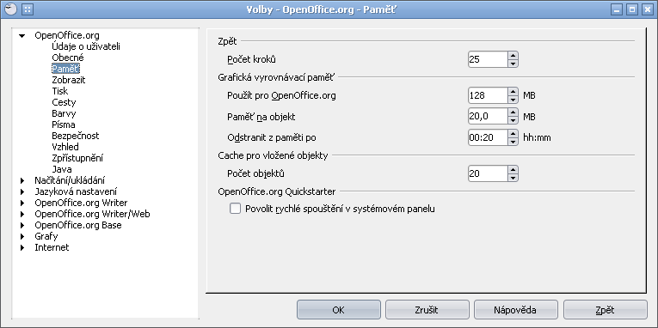Decrease Odstranit z paměti po time

coord(513,142)
